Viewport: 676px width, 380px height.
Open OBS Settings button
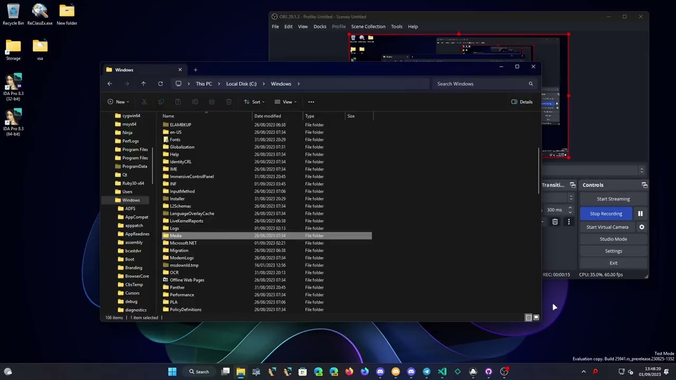point(613,251)
